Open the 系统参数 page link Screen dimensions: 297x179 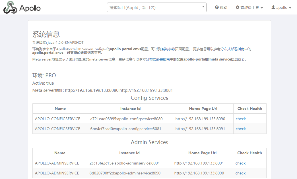[x=168, y=49]
